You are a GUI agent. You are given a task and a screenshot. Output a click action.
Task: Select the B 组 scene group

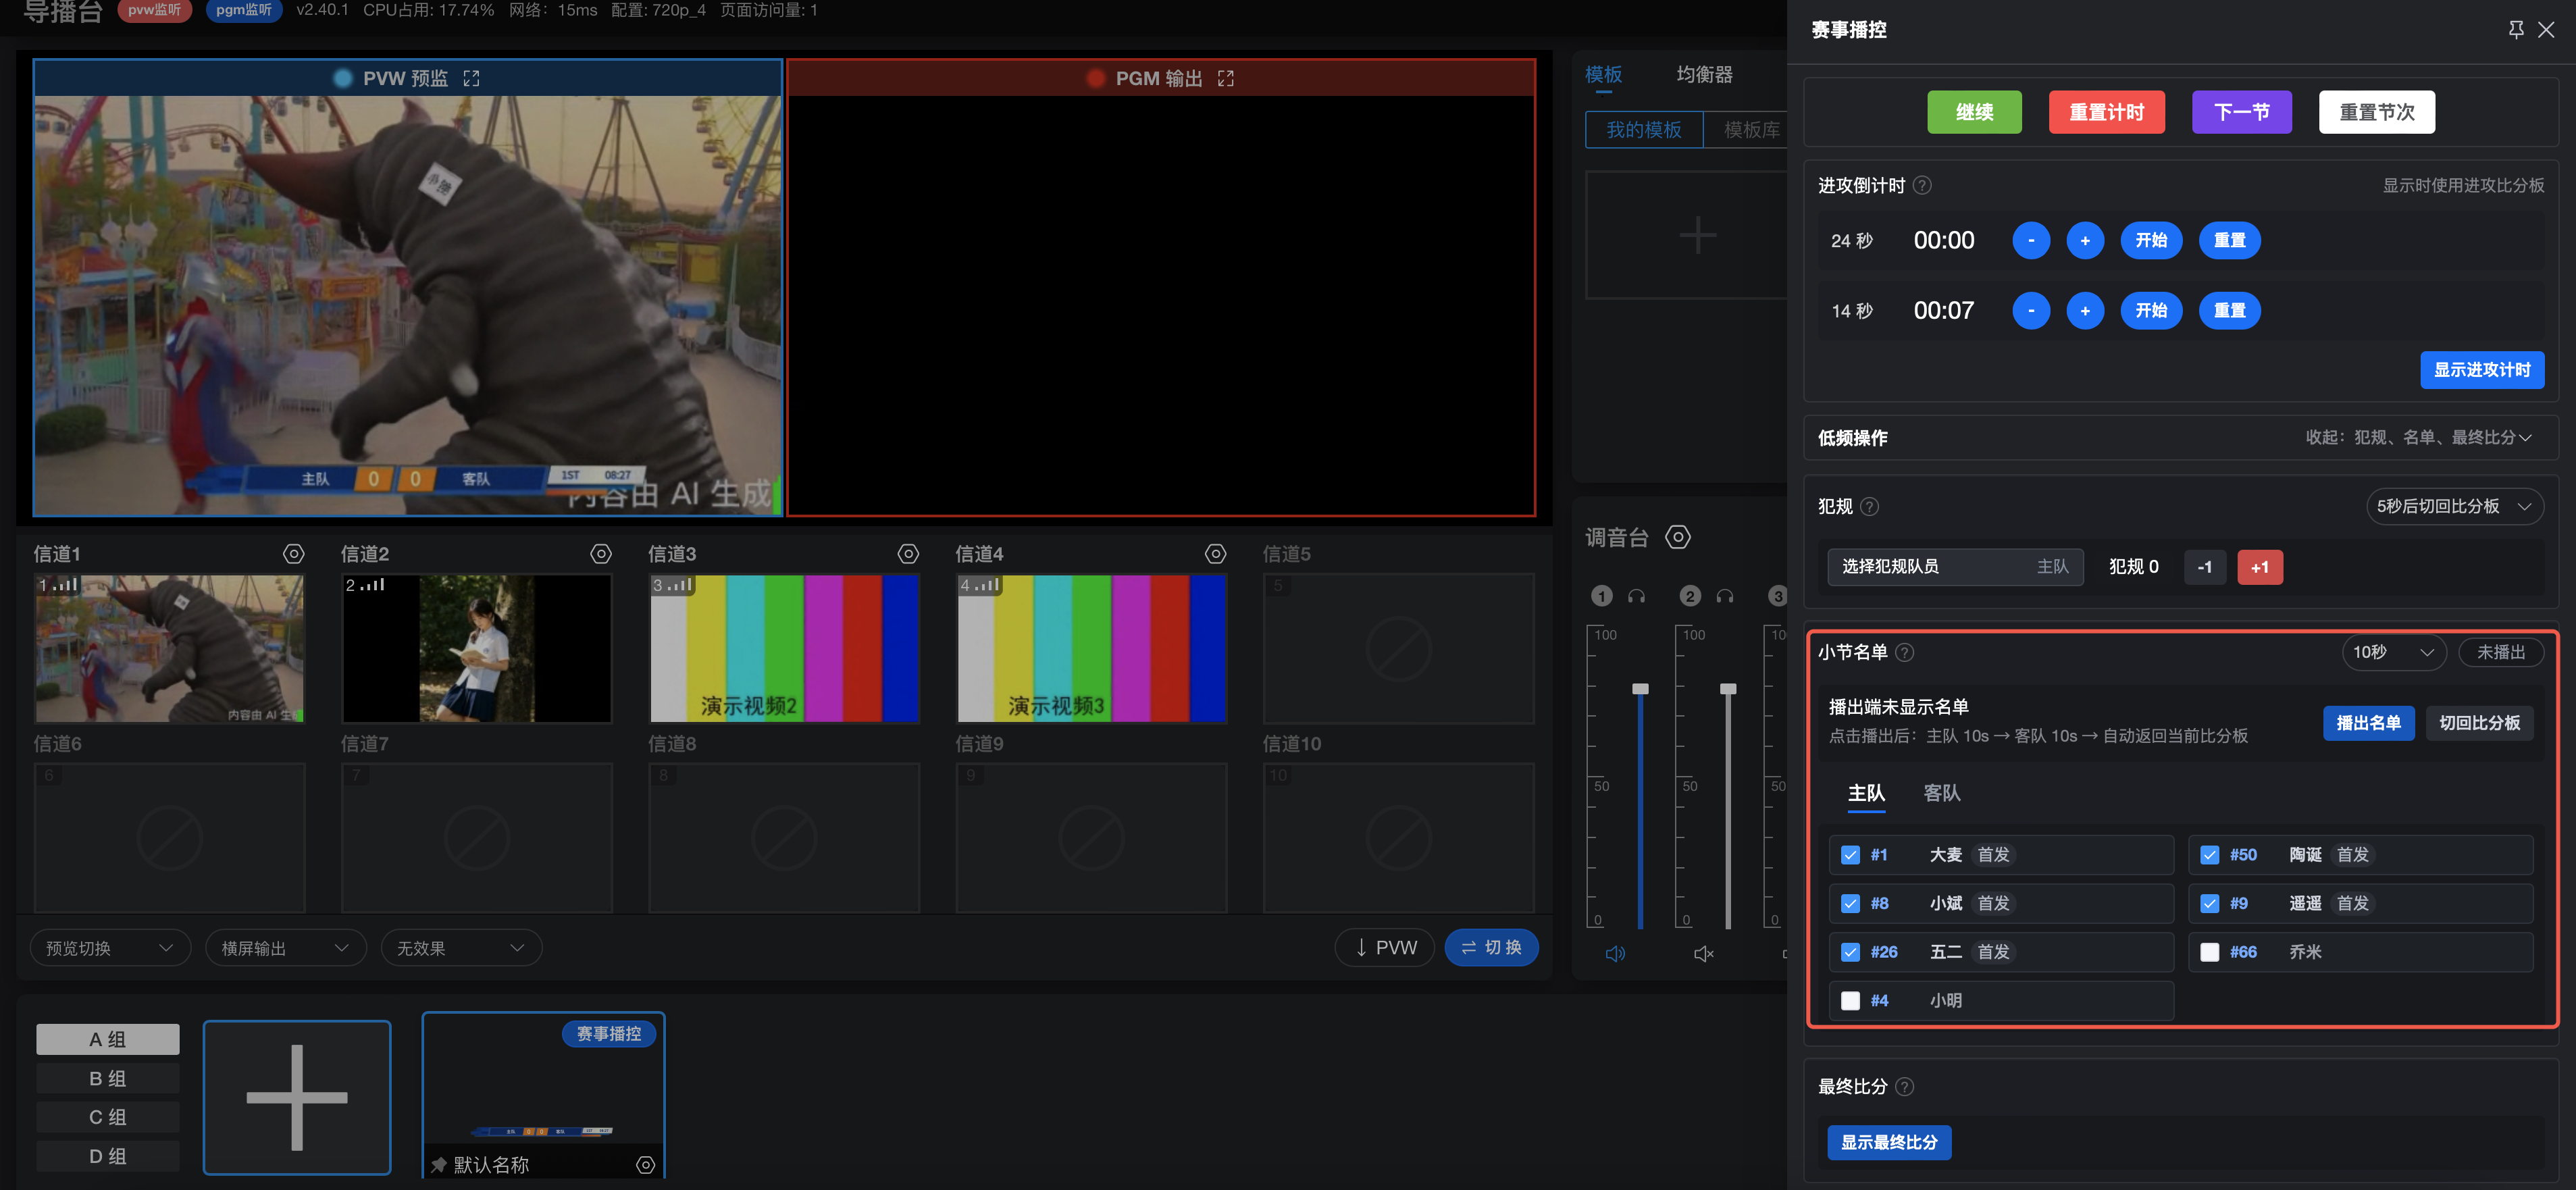tap(108, 1078)
